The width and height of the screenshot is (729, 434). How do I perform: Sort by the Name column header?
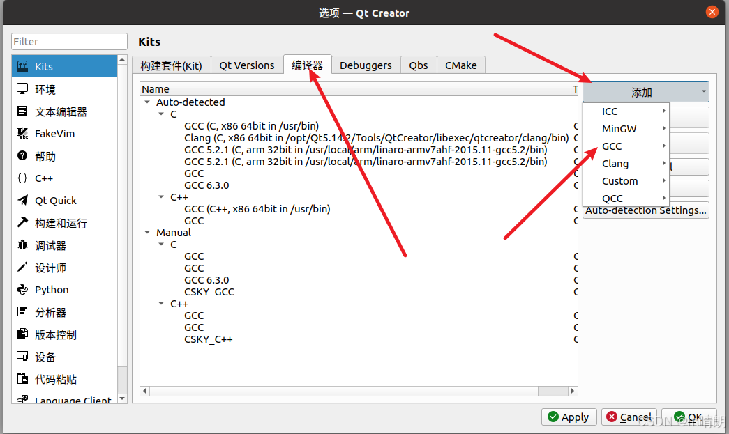[x=356, y=88]
